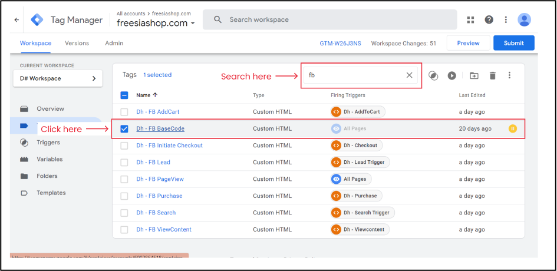Click All Pages trigger on Dh - FB PageView row
This screenshot has width=557, height=271.
point(351,179)
